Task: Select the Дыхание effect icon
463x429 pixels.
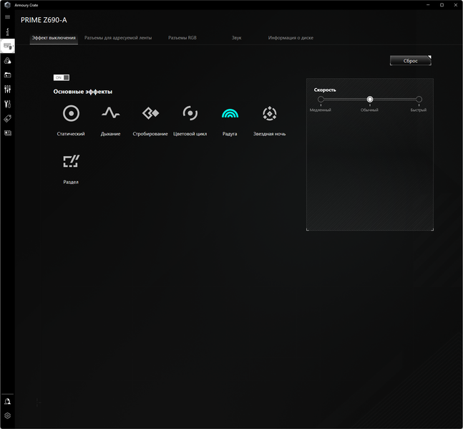Action: click(x=111, y=113)
